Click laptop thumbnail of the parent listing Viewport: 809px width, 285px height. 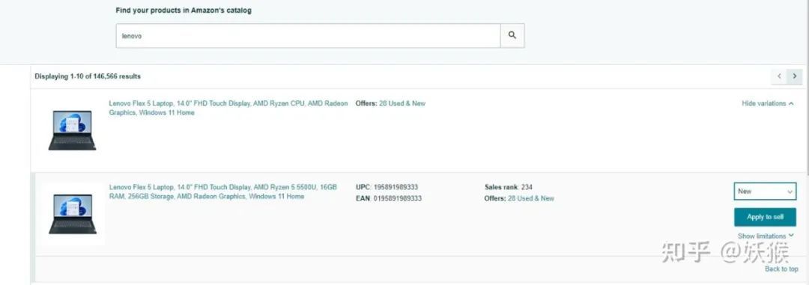click(72, 130)
